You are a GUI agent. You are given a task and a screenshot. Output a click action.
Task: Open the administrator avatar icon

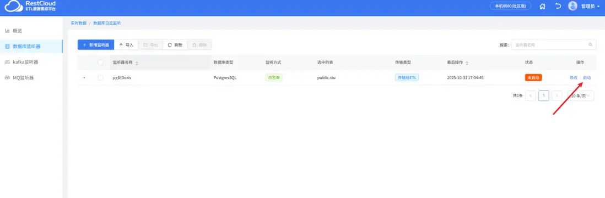(x=572, y=6)
